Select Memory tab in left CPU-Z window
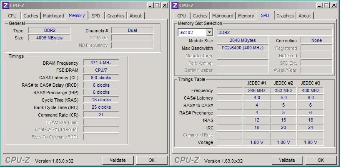This screenshot has width=341, height=168. 77,15
